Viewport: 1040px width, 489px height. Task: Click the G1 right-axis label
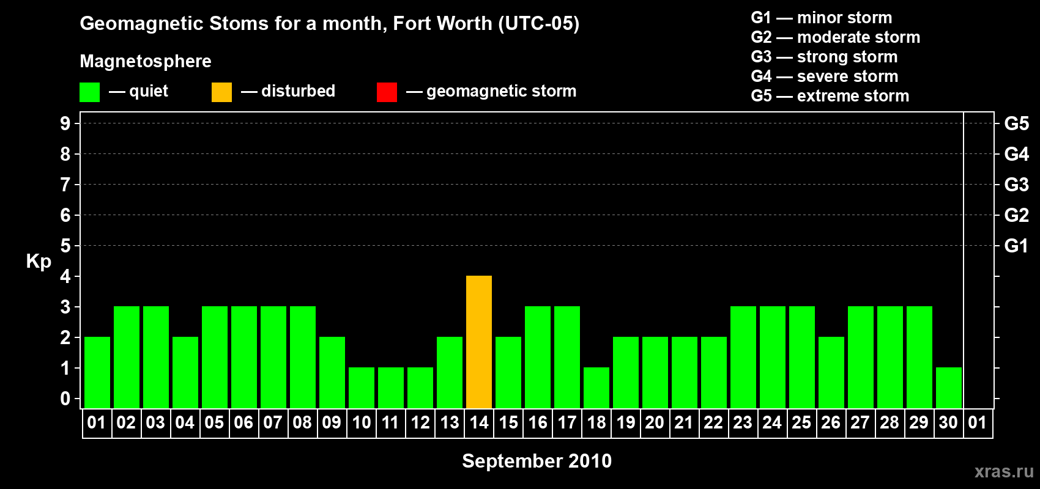(x=1017, y=246)
